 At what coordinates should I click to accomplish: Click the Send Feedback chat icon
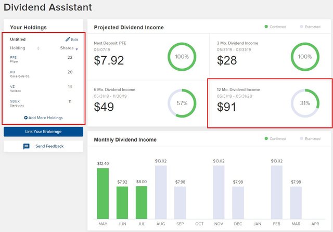(x=27, y=146)
